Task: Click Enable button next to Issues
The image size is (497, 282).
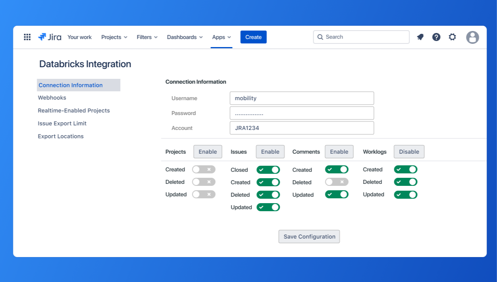Action: coord(270,152)
